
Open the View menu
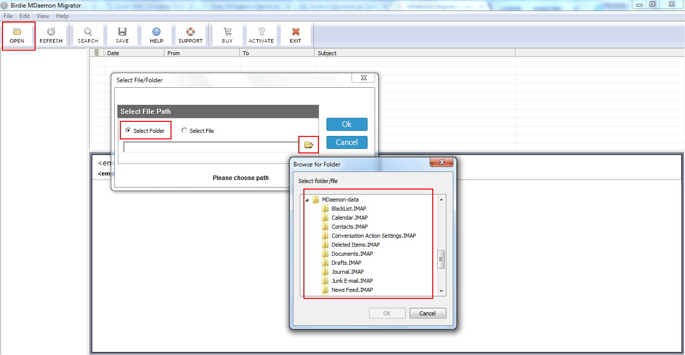43,16
